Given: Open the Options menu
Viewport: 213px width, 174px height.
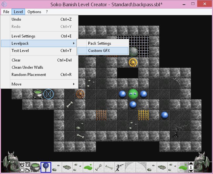Looking at the screenshot, I should click(x=34, y=12).
